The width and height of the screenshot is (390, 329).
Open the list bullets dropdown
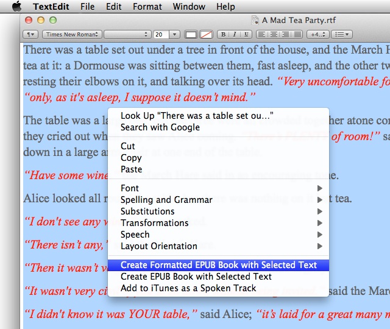[342, 34]
